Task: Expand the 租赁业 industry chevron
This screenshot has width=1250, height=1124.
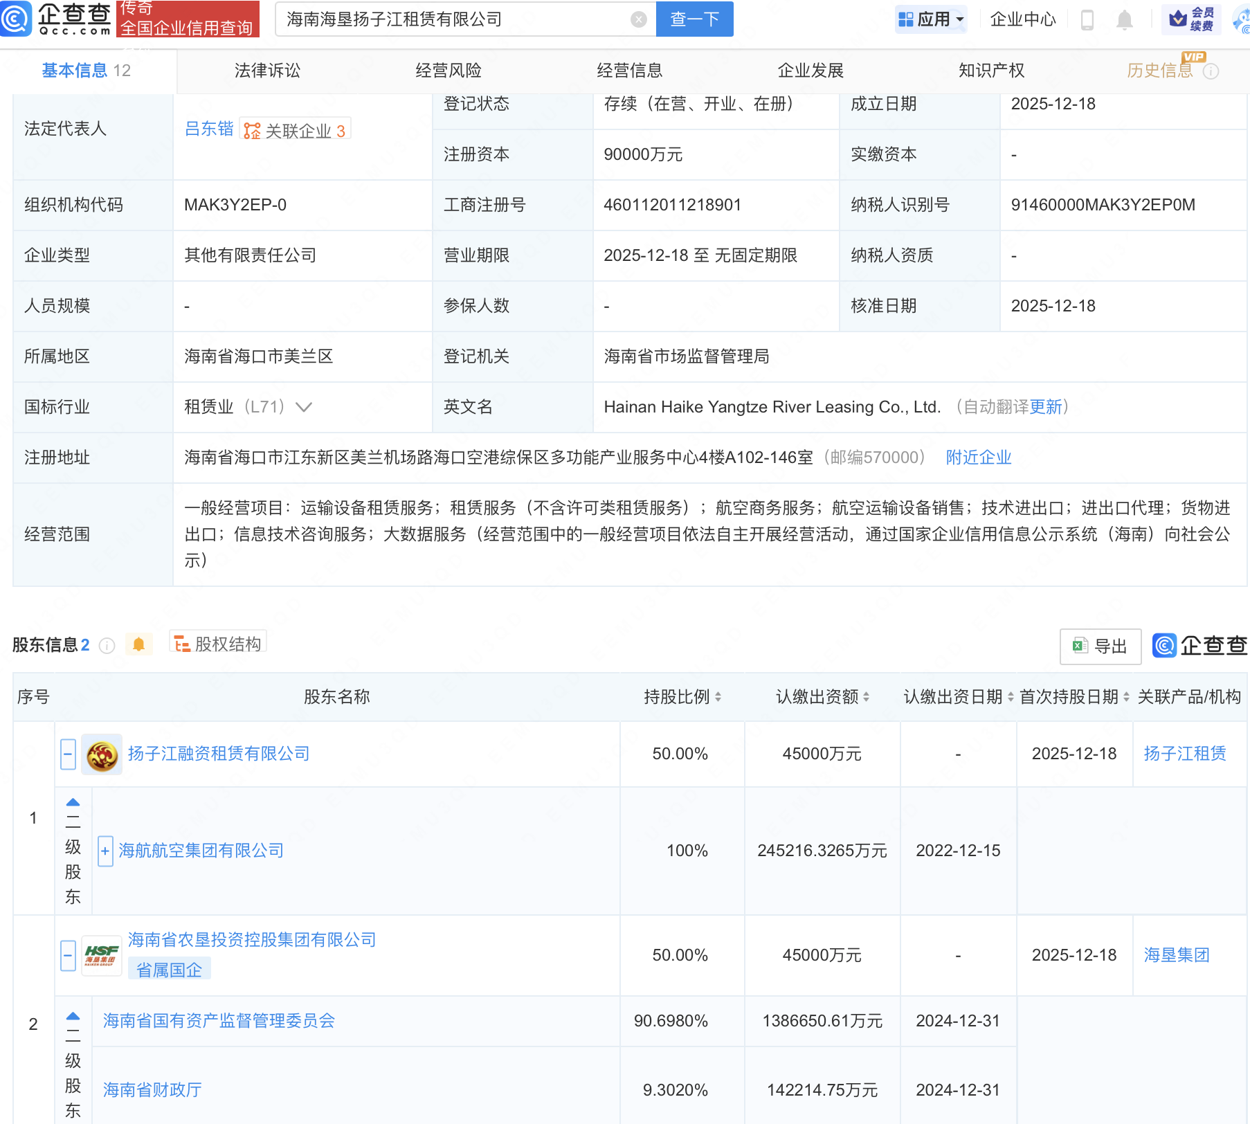Action: click(x=304, y=407)
